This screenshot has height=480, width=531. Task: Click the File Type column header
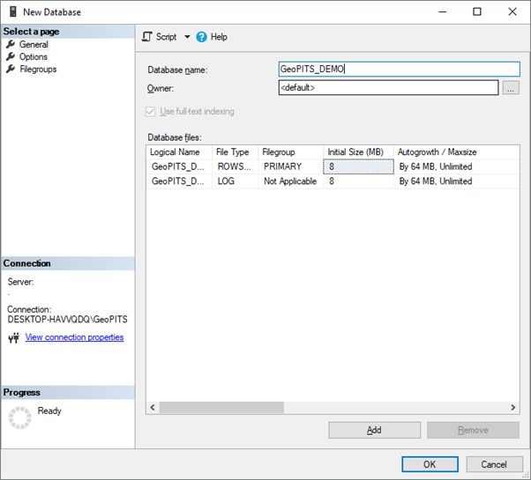click(235, 152)
